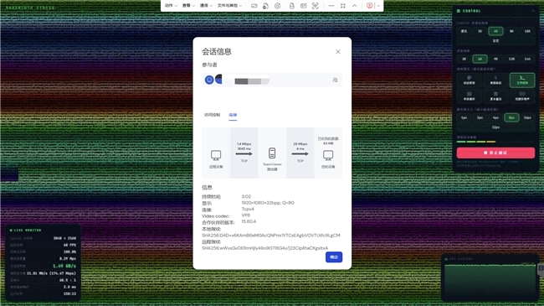Select the 8K canvas resolution option
Image resolution: width=544 pixels, height=306 pixels.
pos(511,31)
